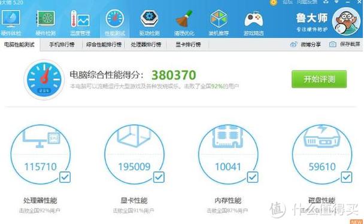
Task: Click the memory score 10041
Action: 228,167
